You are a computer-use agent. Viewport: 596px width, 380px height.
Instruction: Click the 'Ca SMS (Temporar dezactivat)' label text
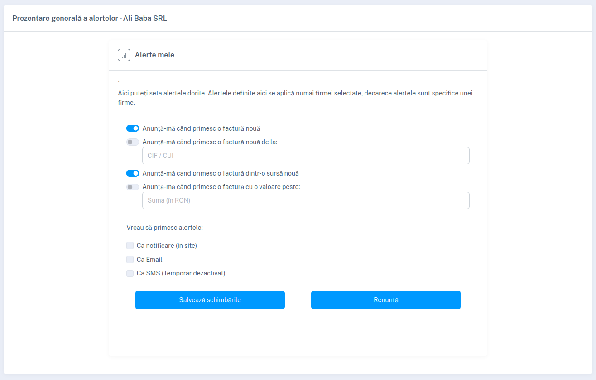click(181, 273)
